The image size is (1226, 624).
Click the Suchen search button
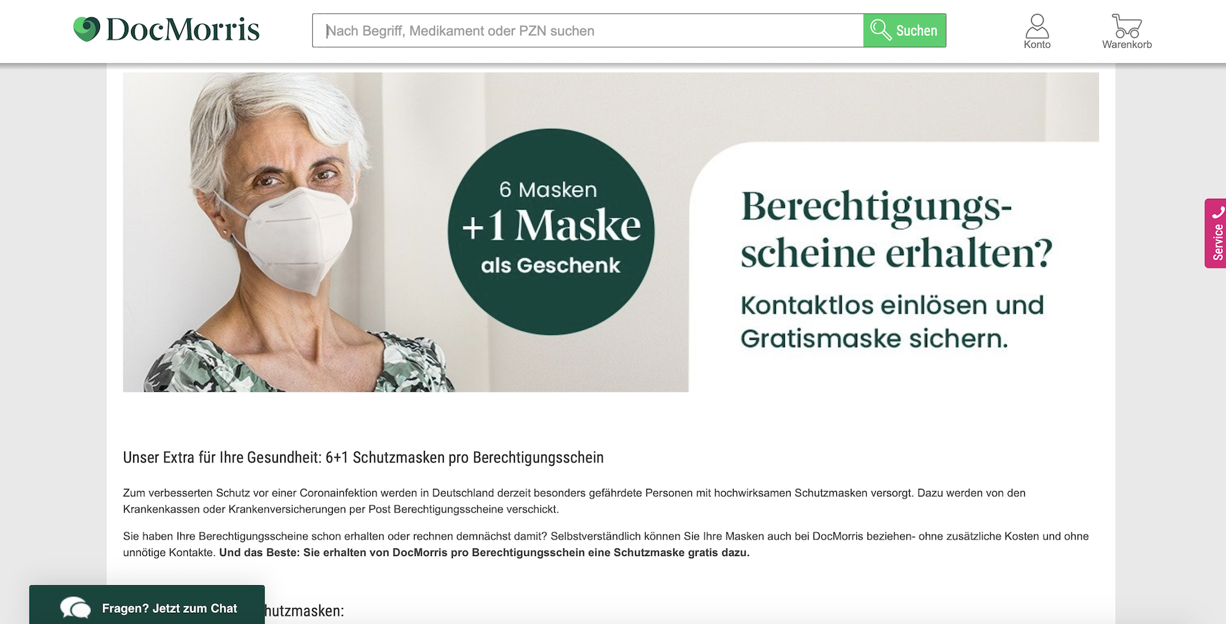[904, 31]
